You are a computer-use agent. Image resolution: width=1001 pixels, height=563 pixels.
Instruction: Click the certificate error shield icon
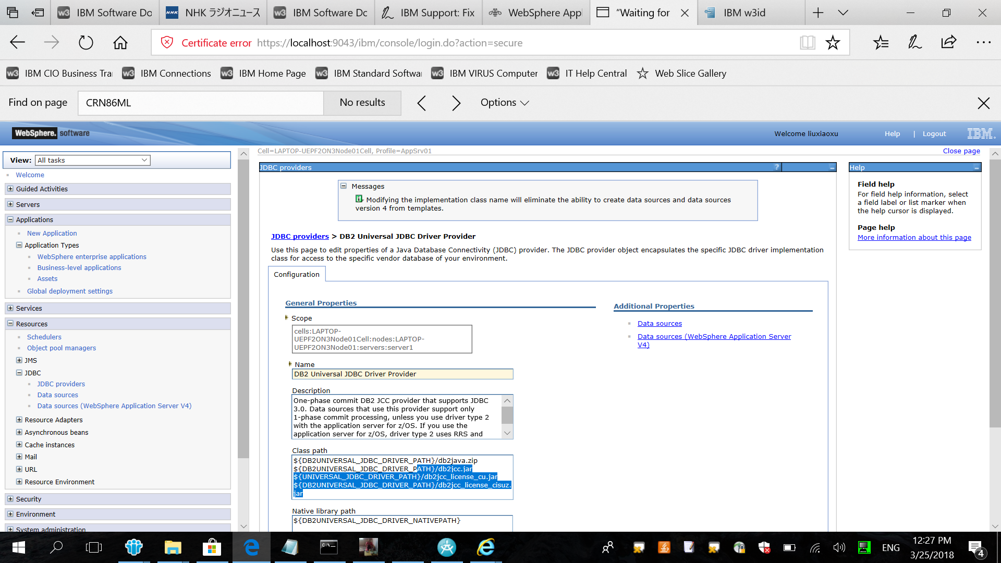pos(167,43)
